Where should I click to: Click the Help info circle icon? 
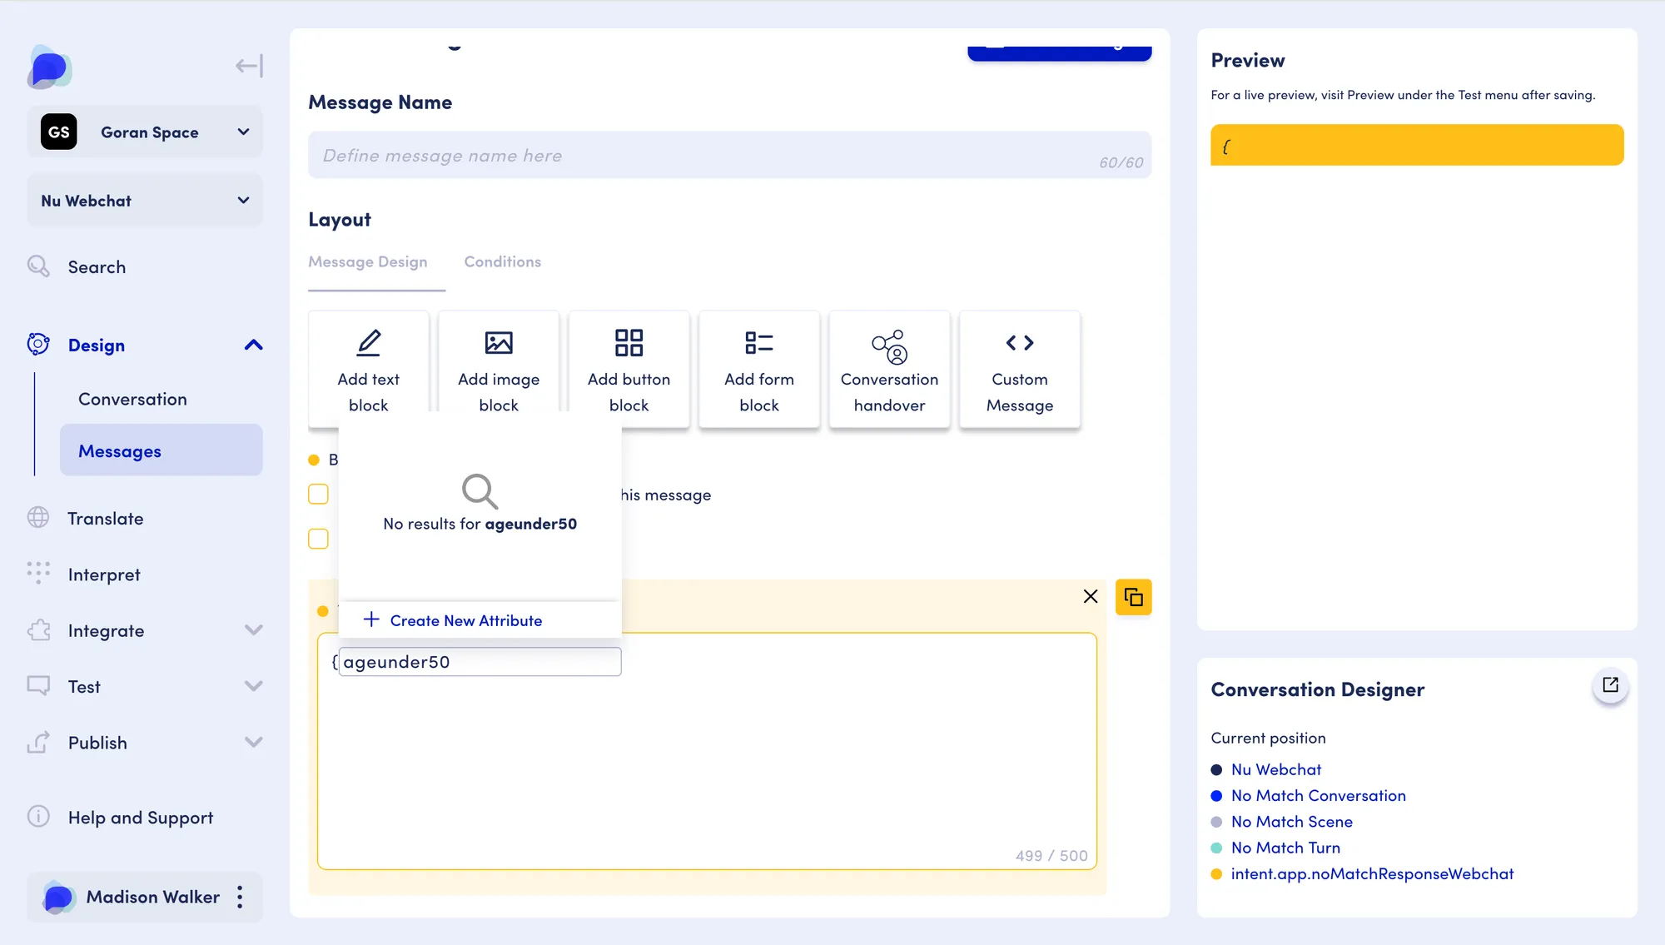tap(38, 816)
